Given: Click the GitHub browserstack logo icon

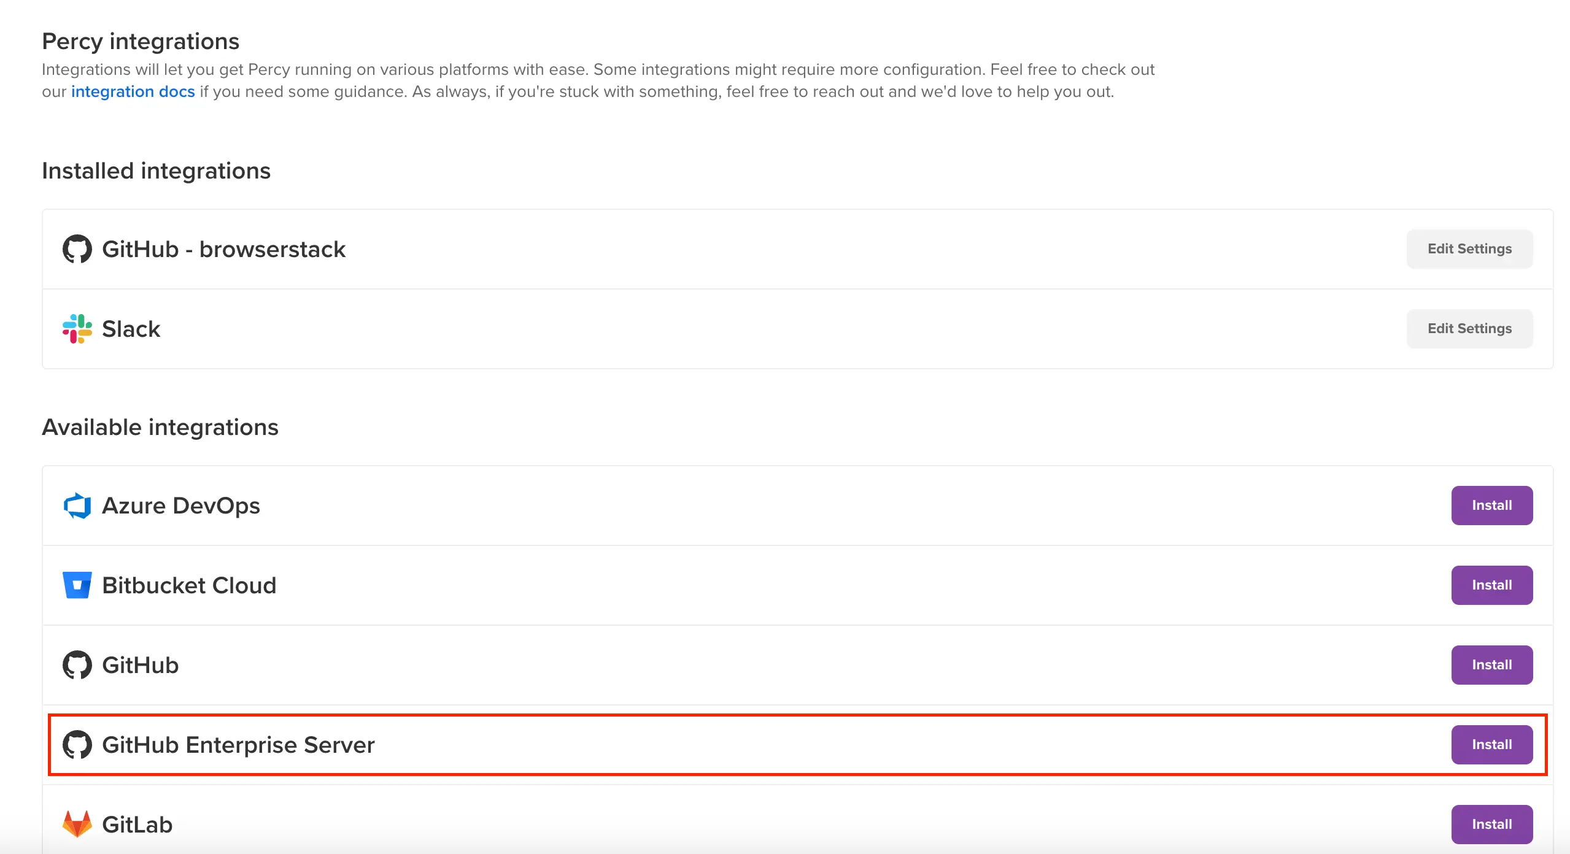Looking at the screenshot, I should tap(77, 249).
